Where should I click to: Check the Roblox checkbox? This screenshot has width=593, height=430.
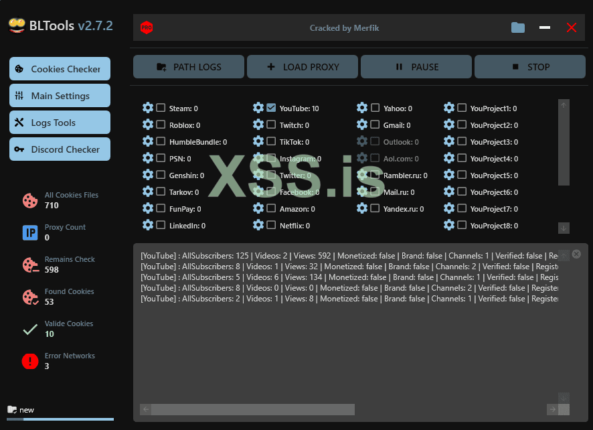(161, 125)
